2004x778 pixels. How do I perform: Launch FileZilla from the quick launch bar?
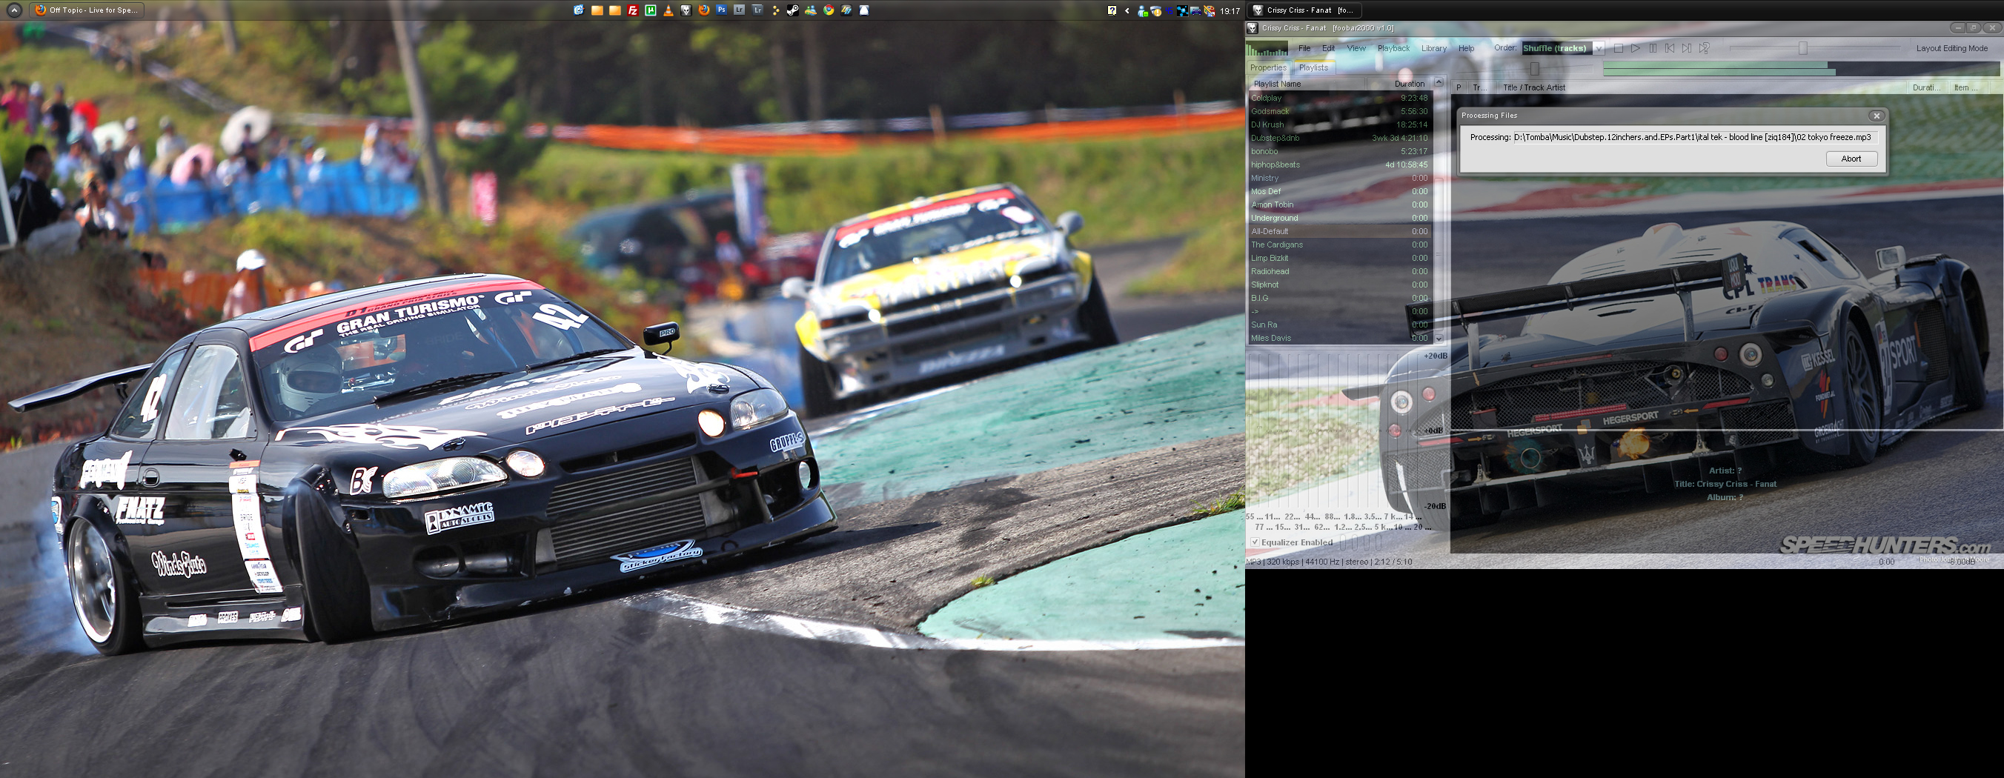coord(632,10)
